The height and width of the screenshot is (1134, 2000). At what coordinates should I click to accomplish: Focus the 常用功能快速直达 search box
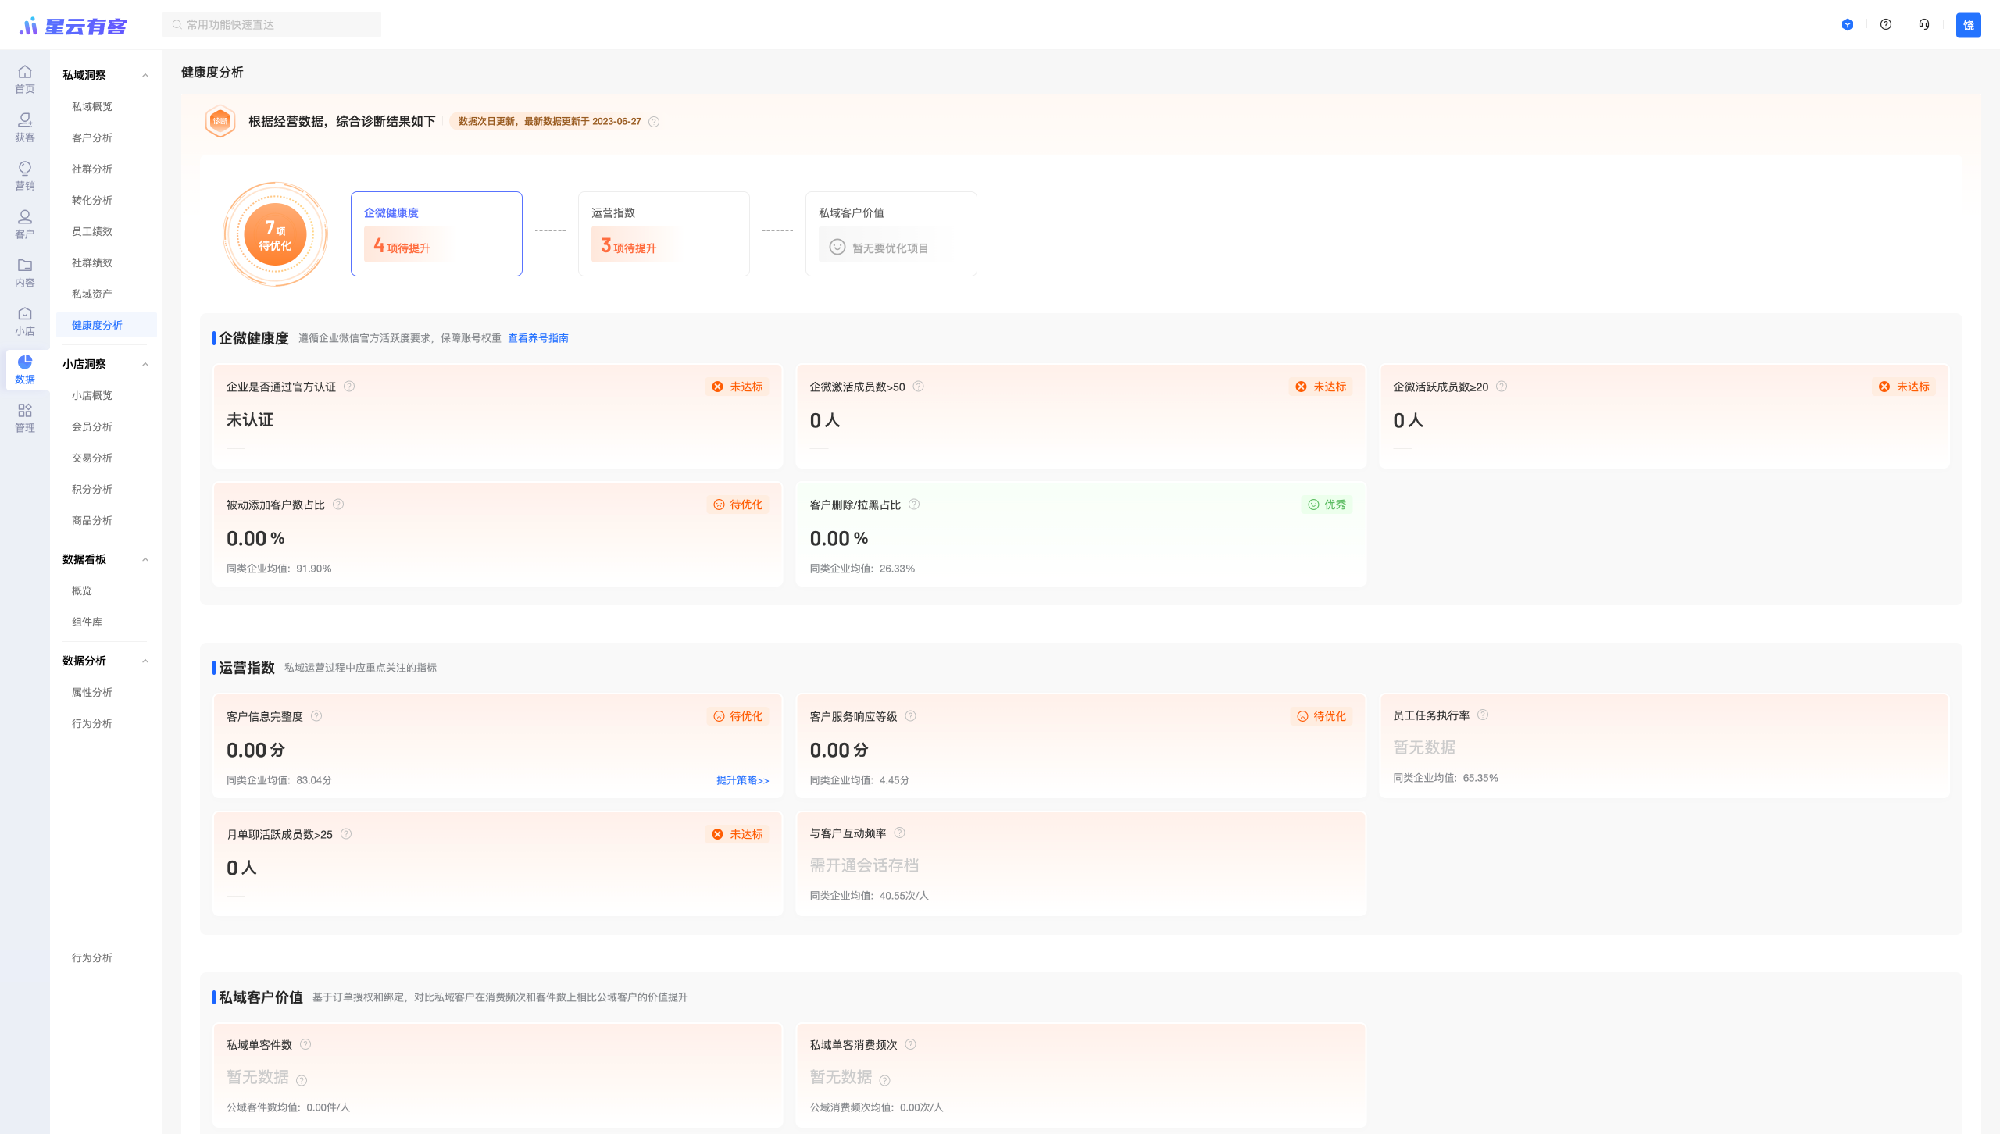[x=272, y=24]
